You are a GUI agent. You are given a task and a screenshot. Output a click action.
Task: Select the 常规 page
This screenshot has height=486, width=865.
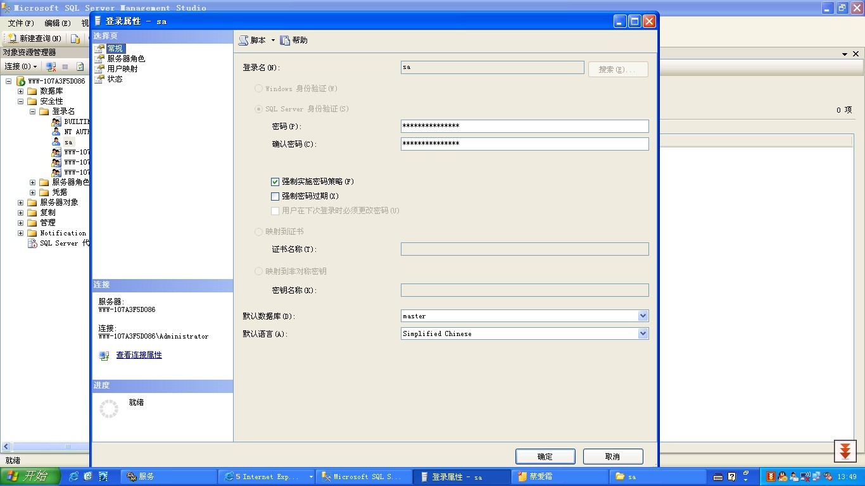[x=115, y=49]
